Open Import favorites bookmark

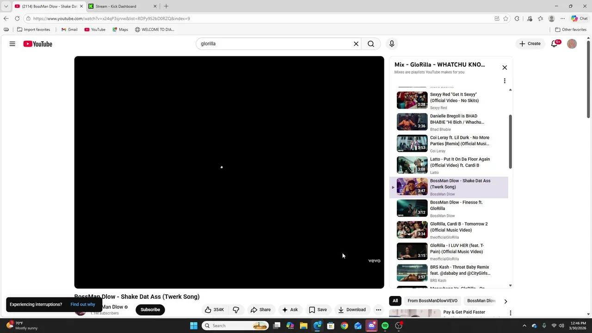[33, 30]
